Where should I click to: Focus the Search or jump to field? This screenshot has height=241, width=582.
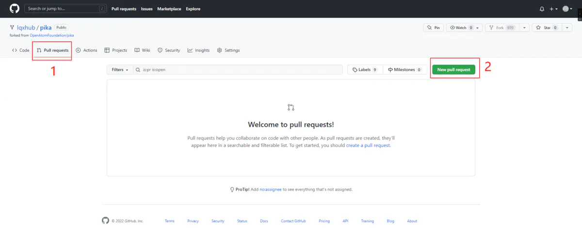pyautogui.click(x=65, y=9)
